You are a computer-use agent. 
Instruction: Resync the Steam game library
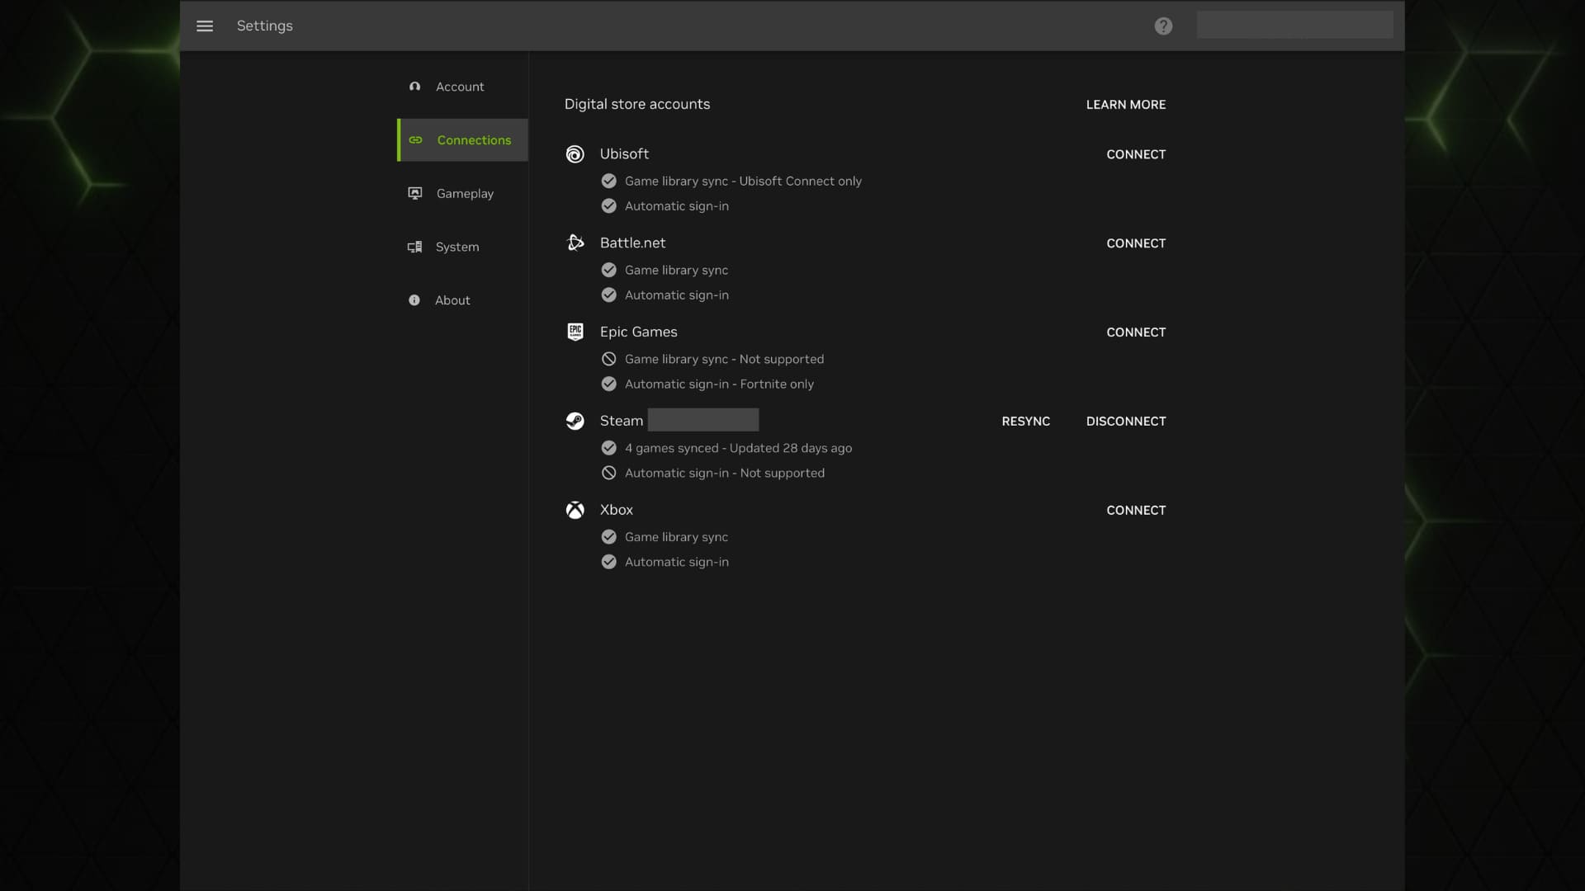click(x=1026, y=421)
